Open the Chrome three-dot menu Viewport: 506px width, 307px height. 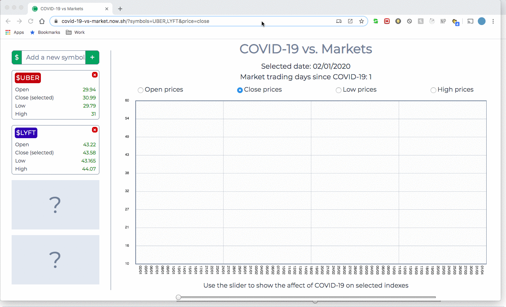(x=493, y=21)
